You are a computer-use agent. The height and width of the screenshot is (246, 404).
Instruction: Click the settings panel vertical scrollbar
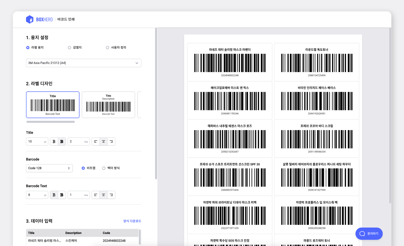[156, 103]
